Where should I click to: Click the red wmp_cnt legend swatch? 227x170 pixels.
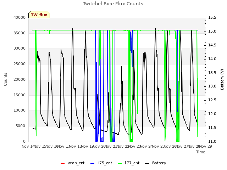point(62,164)
